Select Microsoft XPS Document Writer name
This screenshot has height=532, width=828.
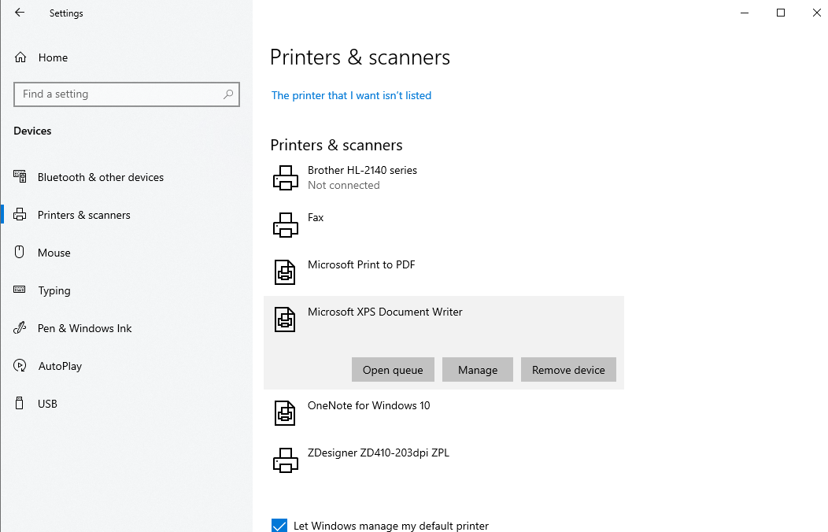(385, 312)
